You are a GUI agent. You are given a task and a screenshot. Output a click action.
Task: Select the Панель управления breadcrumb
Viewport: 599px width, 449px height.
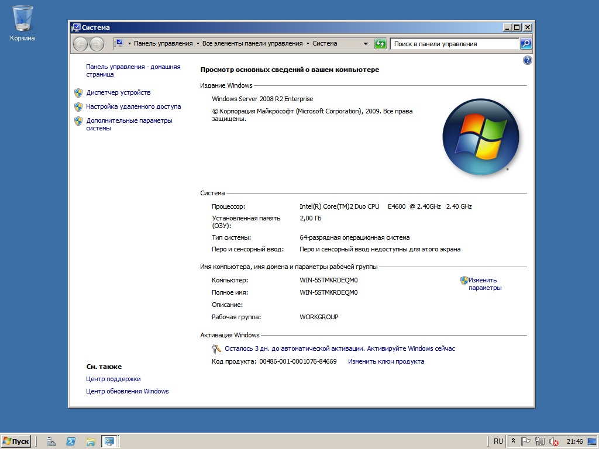[x=163, y=43]
